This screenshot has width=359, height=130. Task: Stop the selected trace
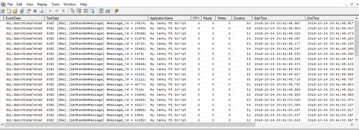(63, 11)
